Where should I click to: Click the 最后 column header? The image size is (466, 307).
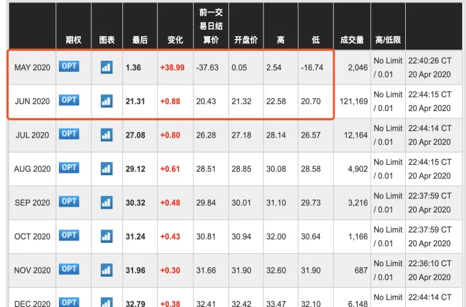(x=140, y=40)
